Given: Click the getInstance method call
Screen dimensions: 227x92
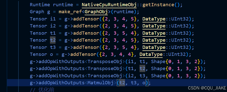Looking at the screenshot, I should 158,5.
